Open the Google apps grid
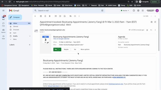The image size is (161, 90). 143,10
